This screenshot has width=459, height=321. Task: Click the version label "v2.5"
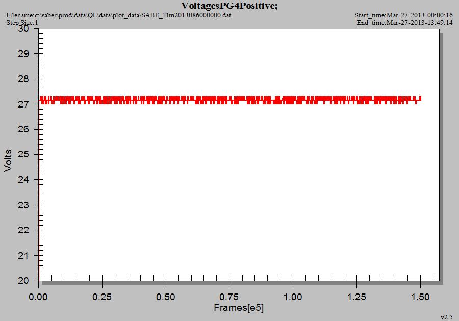click(x=447, y=317)
